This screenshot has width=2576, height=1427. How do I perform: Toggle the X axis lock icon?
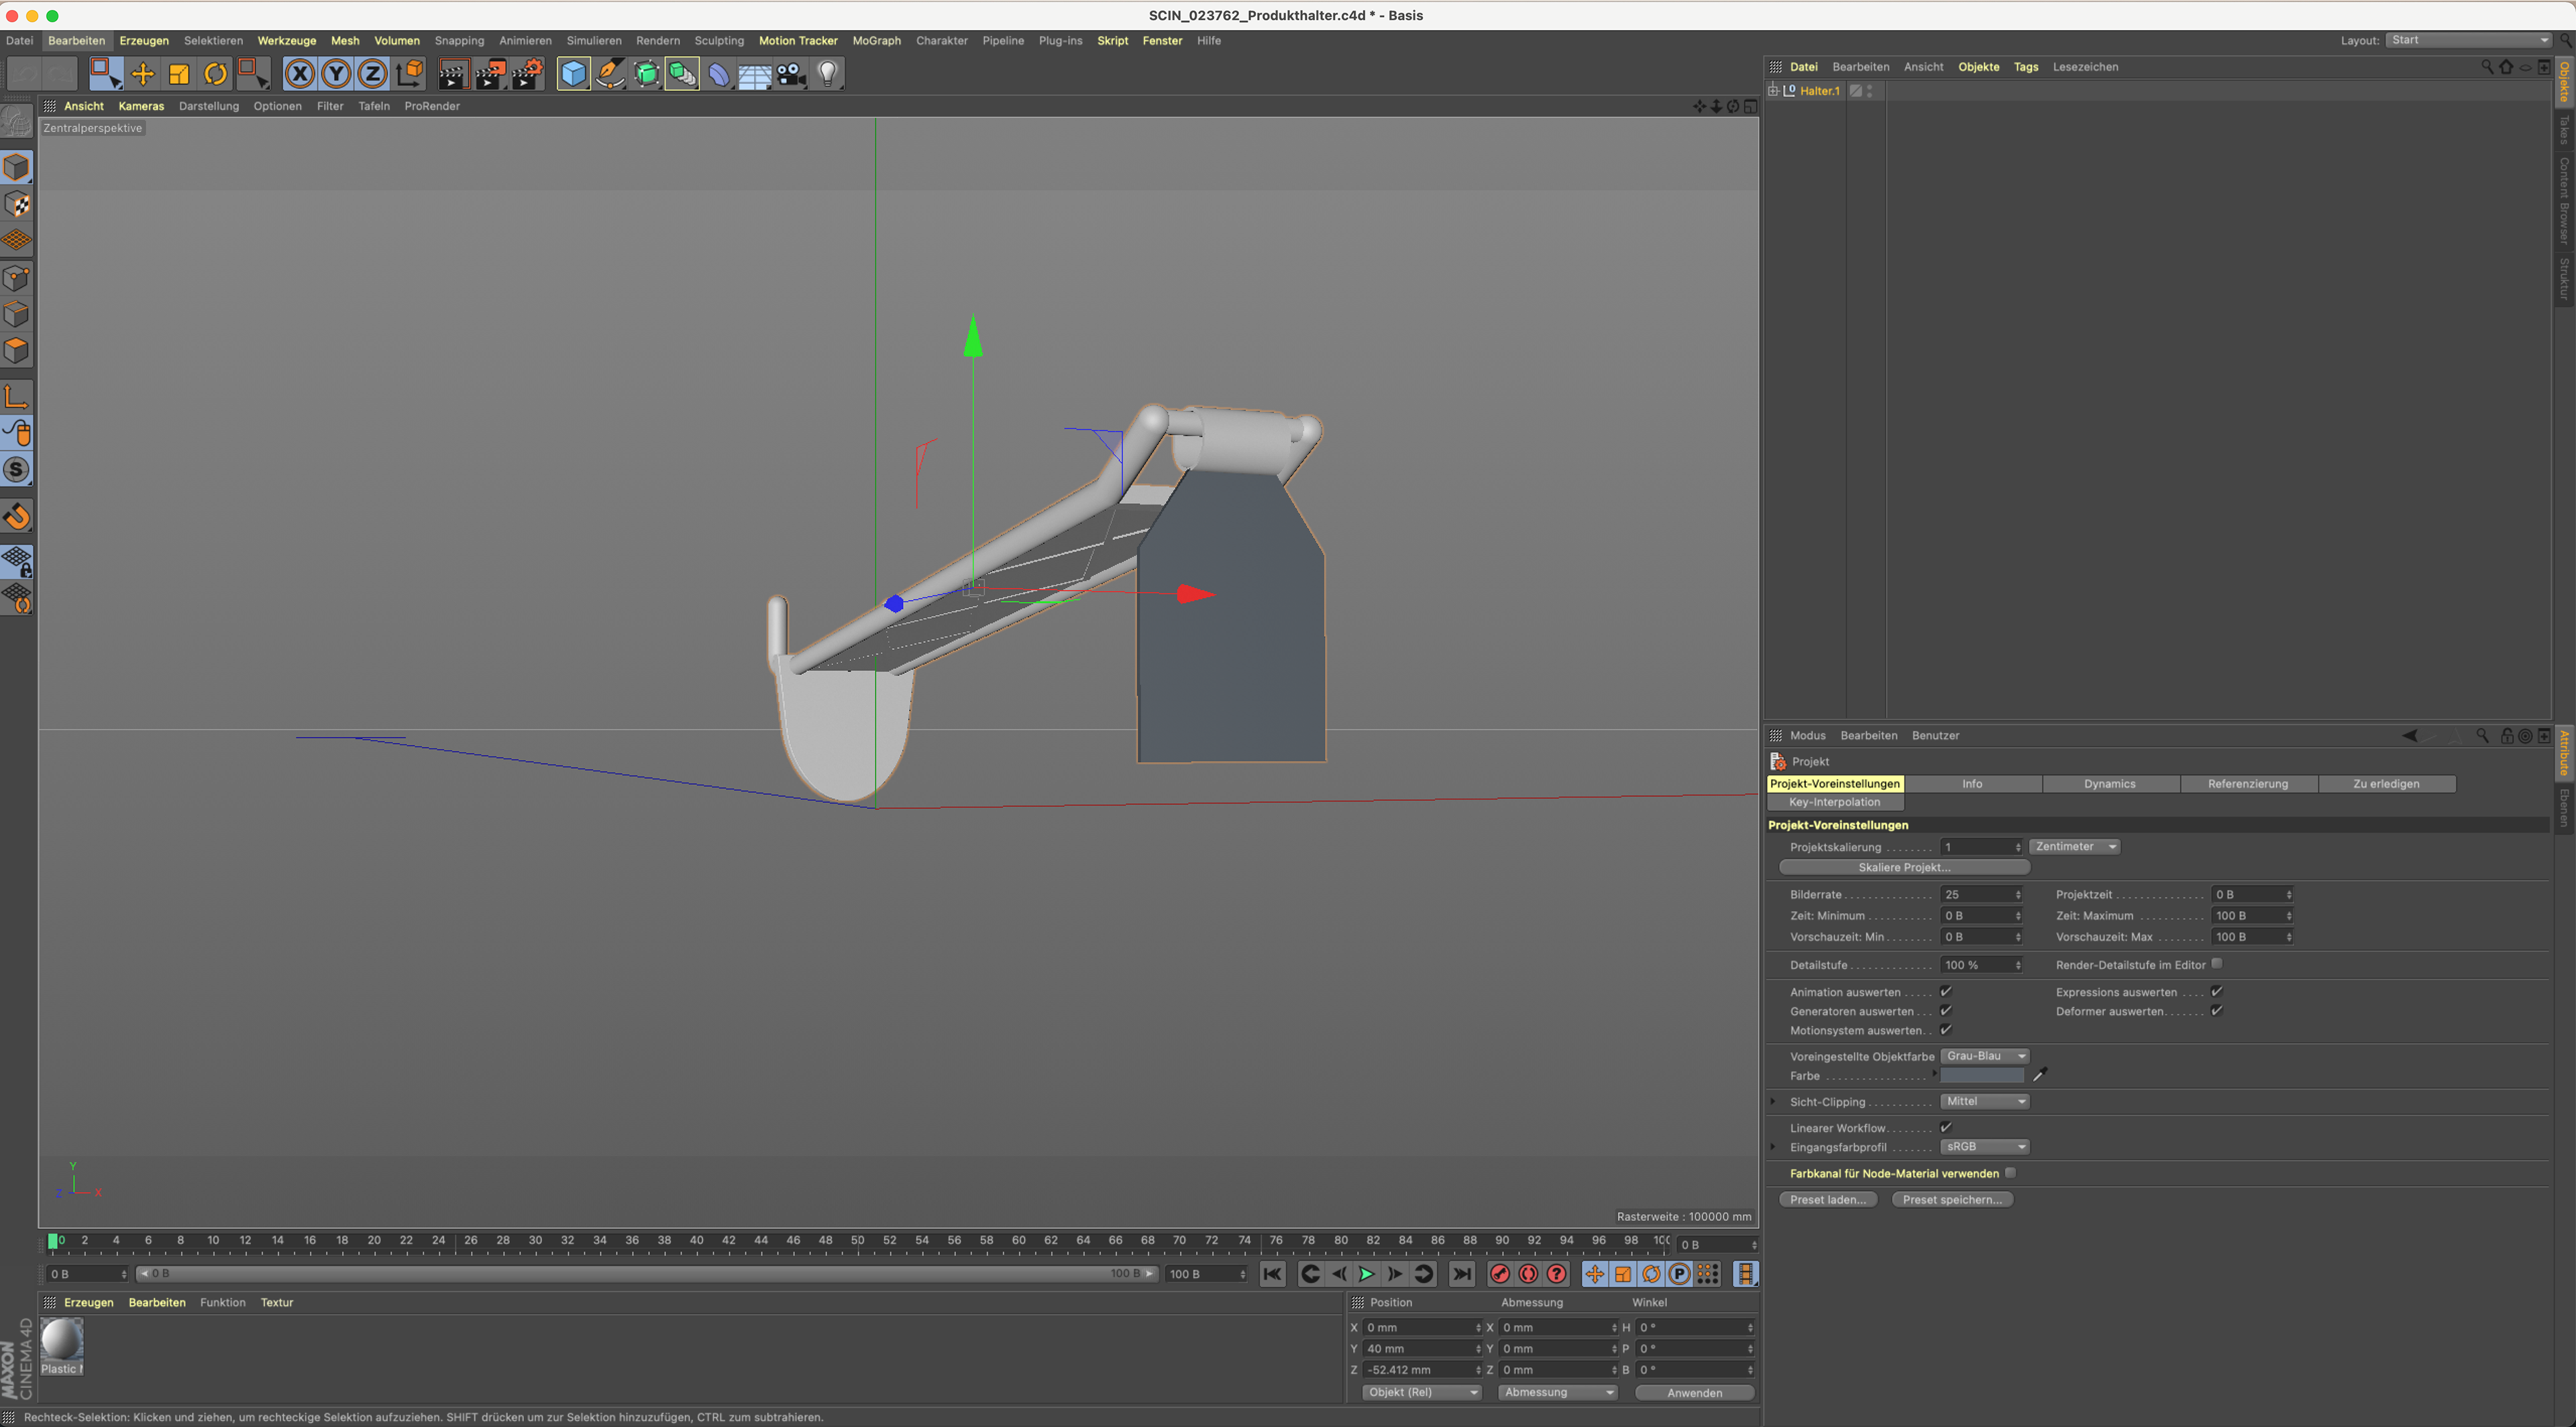[x=299, y=74]
